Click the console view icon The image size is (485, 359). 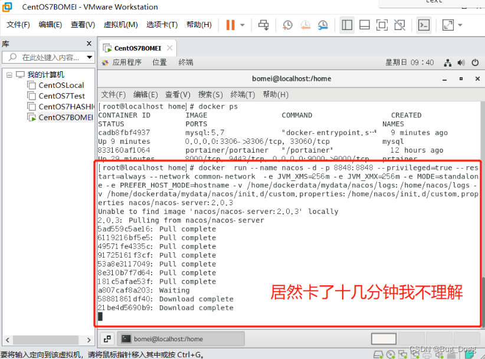[424, 25]
